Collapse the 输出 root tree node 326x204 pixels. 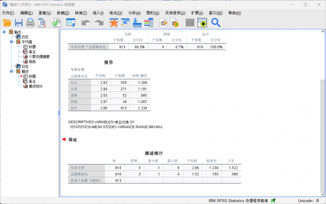click(4, 32)
